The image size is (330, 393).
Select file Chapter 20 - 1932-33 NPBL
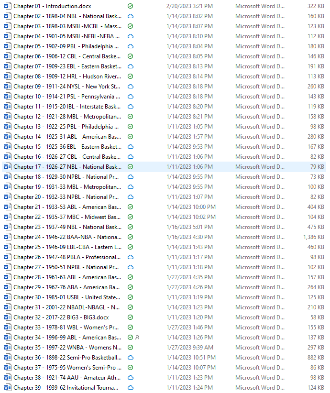click(x=66, y=197)
